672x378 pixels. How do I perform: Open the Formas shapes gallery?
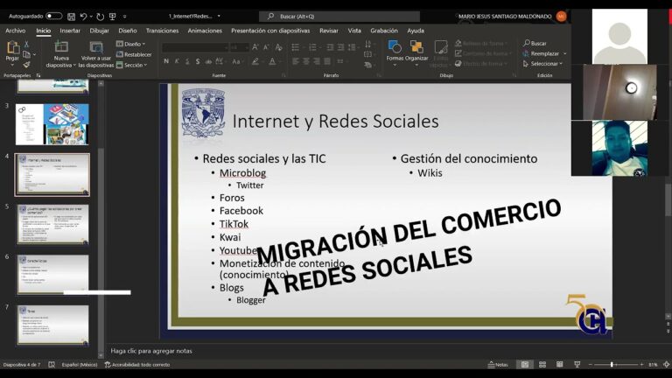click(395, 52)
